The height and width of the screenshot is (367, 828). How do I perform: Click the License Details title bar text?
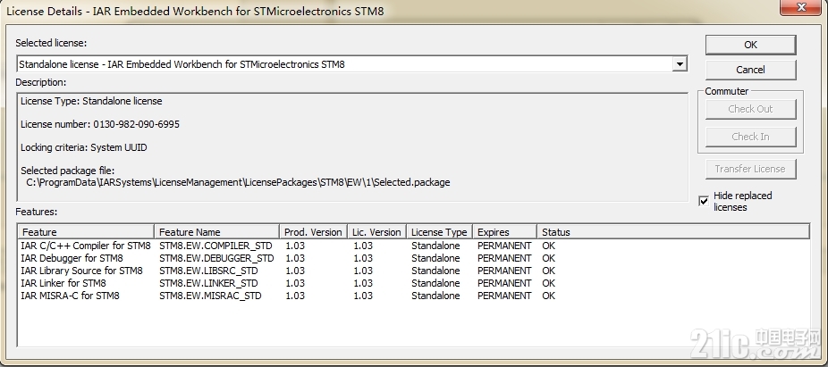click(x=195, y=11)
